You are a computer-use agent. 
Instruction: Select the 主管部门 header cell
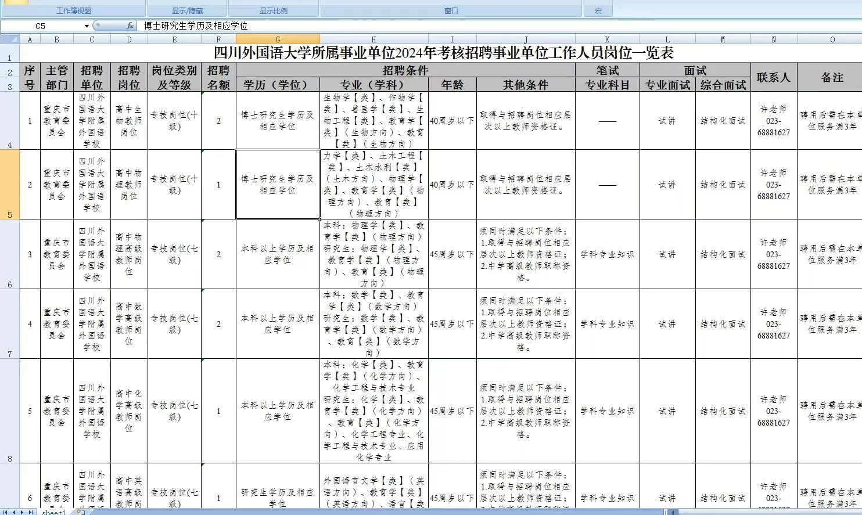56,77
